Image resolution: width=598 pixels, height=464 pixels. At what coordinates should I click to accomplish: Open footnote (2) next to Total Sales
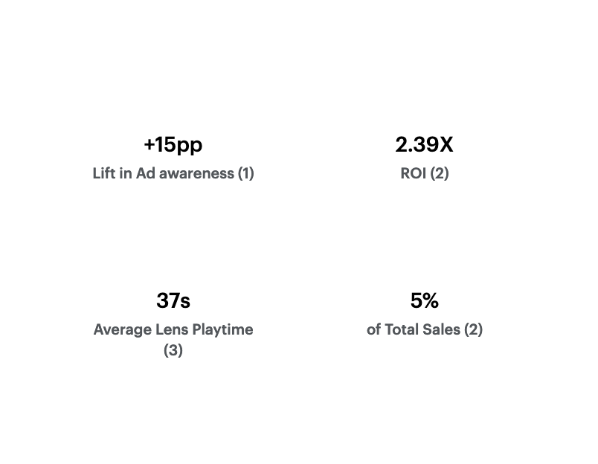(x=473, y=329)
